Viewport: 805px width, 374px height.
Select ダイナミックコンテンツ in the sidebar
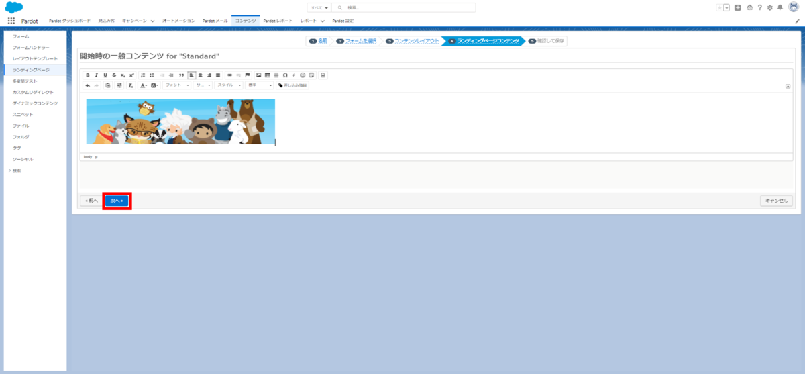pos(35,103)
